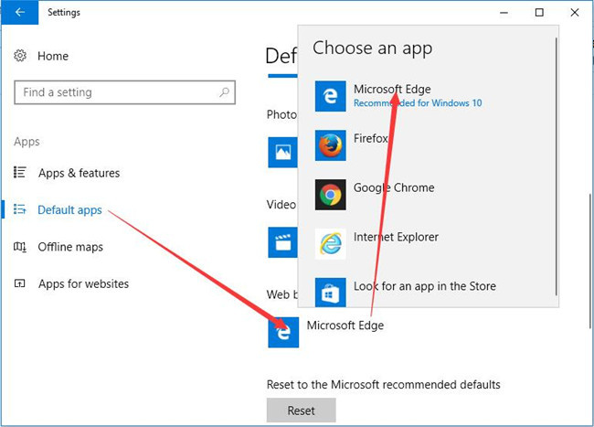Viewport: 594px width, 427px height.
Task: Choose the Internet Explorer icon in the app list
Action: click(x=330, y=243)
